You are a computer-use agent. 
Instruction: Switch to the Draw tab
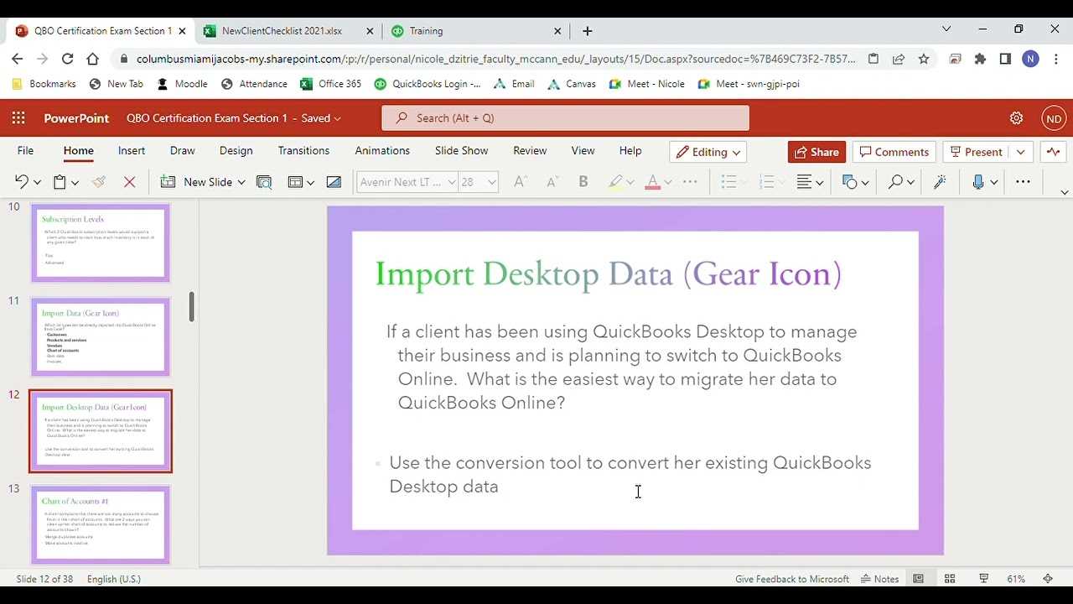coord(182,151)
